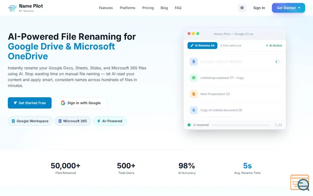Viewport: 313px width, 196px height.
Task: Click the Microsoft 365 badge
Action: (x=73, y=121)
